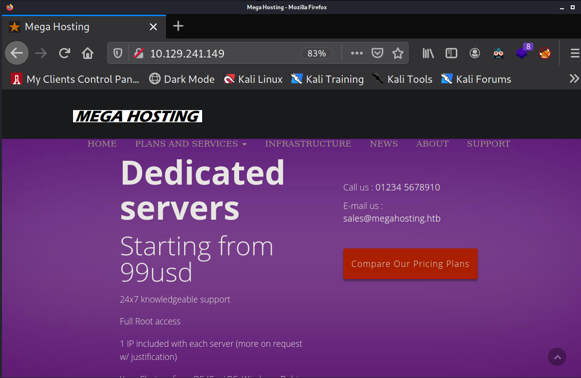Expand PLANS AND SERVICES dropdown
The height and width of the screenshot is (378, 581).
pos(190,144)
